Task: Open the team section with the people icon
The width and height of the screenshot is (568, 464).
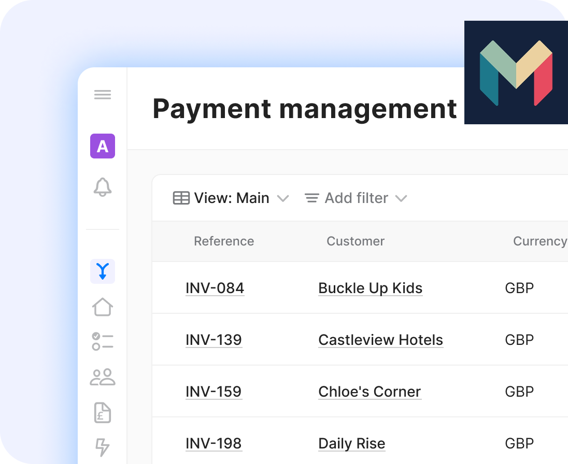Action: 102,378
